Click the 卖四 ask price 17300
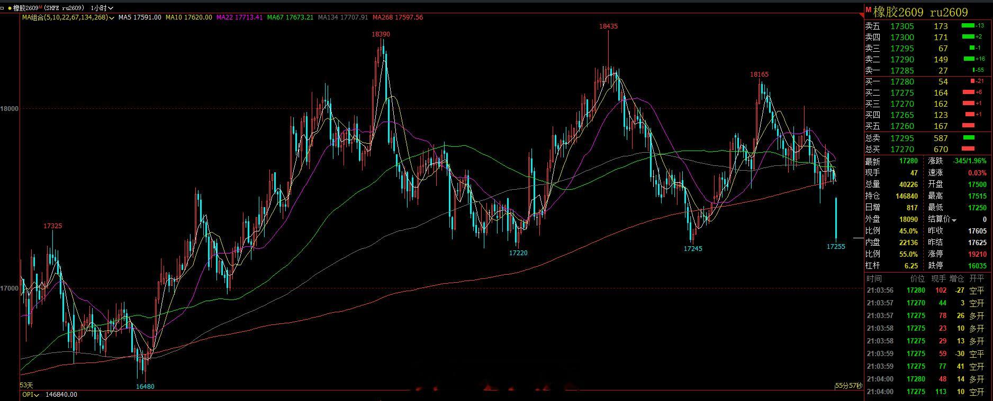Screen dimensions: 993x401 tap(902, 37)
